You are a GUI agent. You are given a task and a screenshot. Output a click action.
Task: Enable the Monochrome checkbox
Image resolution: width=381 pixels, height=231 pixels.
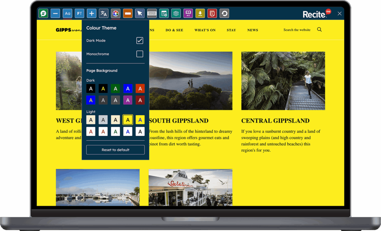point(140,54)
